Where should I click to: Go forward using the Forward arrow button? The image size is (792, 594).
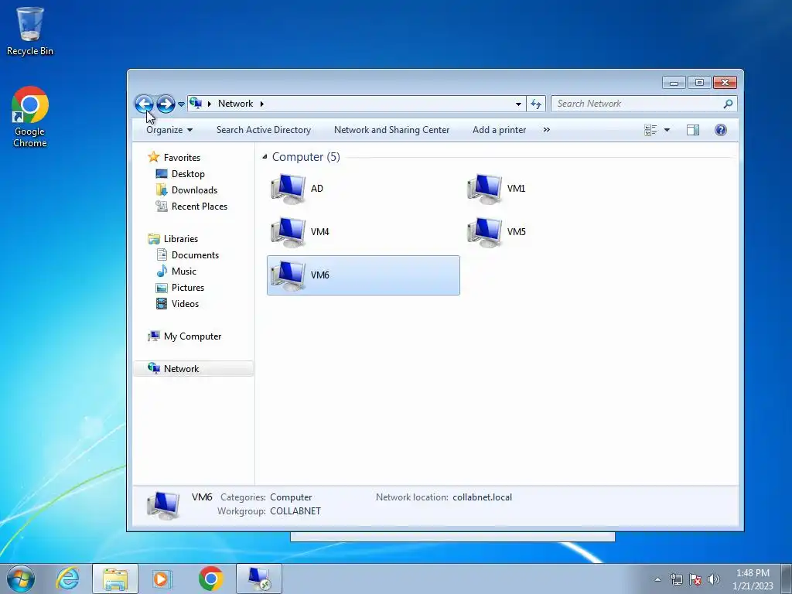tap(166, 104)
